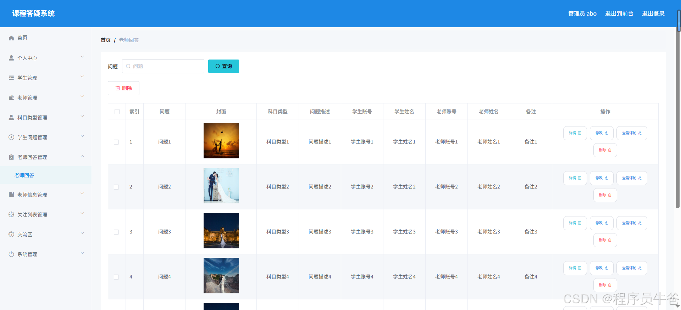The height and width of the screenshot is (310, 681).
Task: Check the checkbox for row 问题1
Action: pos(116,142)
